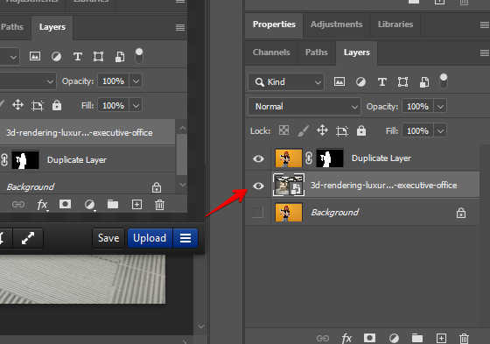Switch to Paths tab in left panel
Screen dimensions: 490x344
pos(12,27)
